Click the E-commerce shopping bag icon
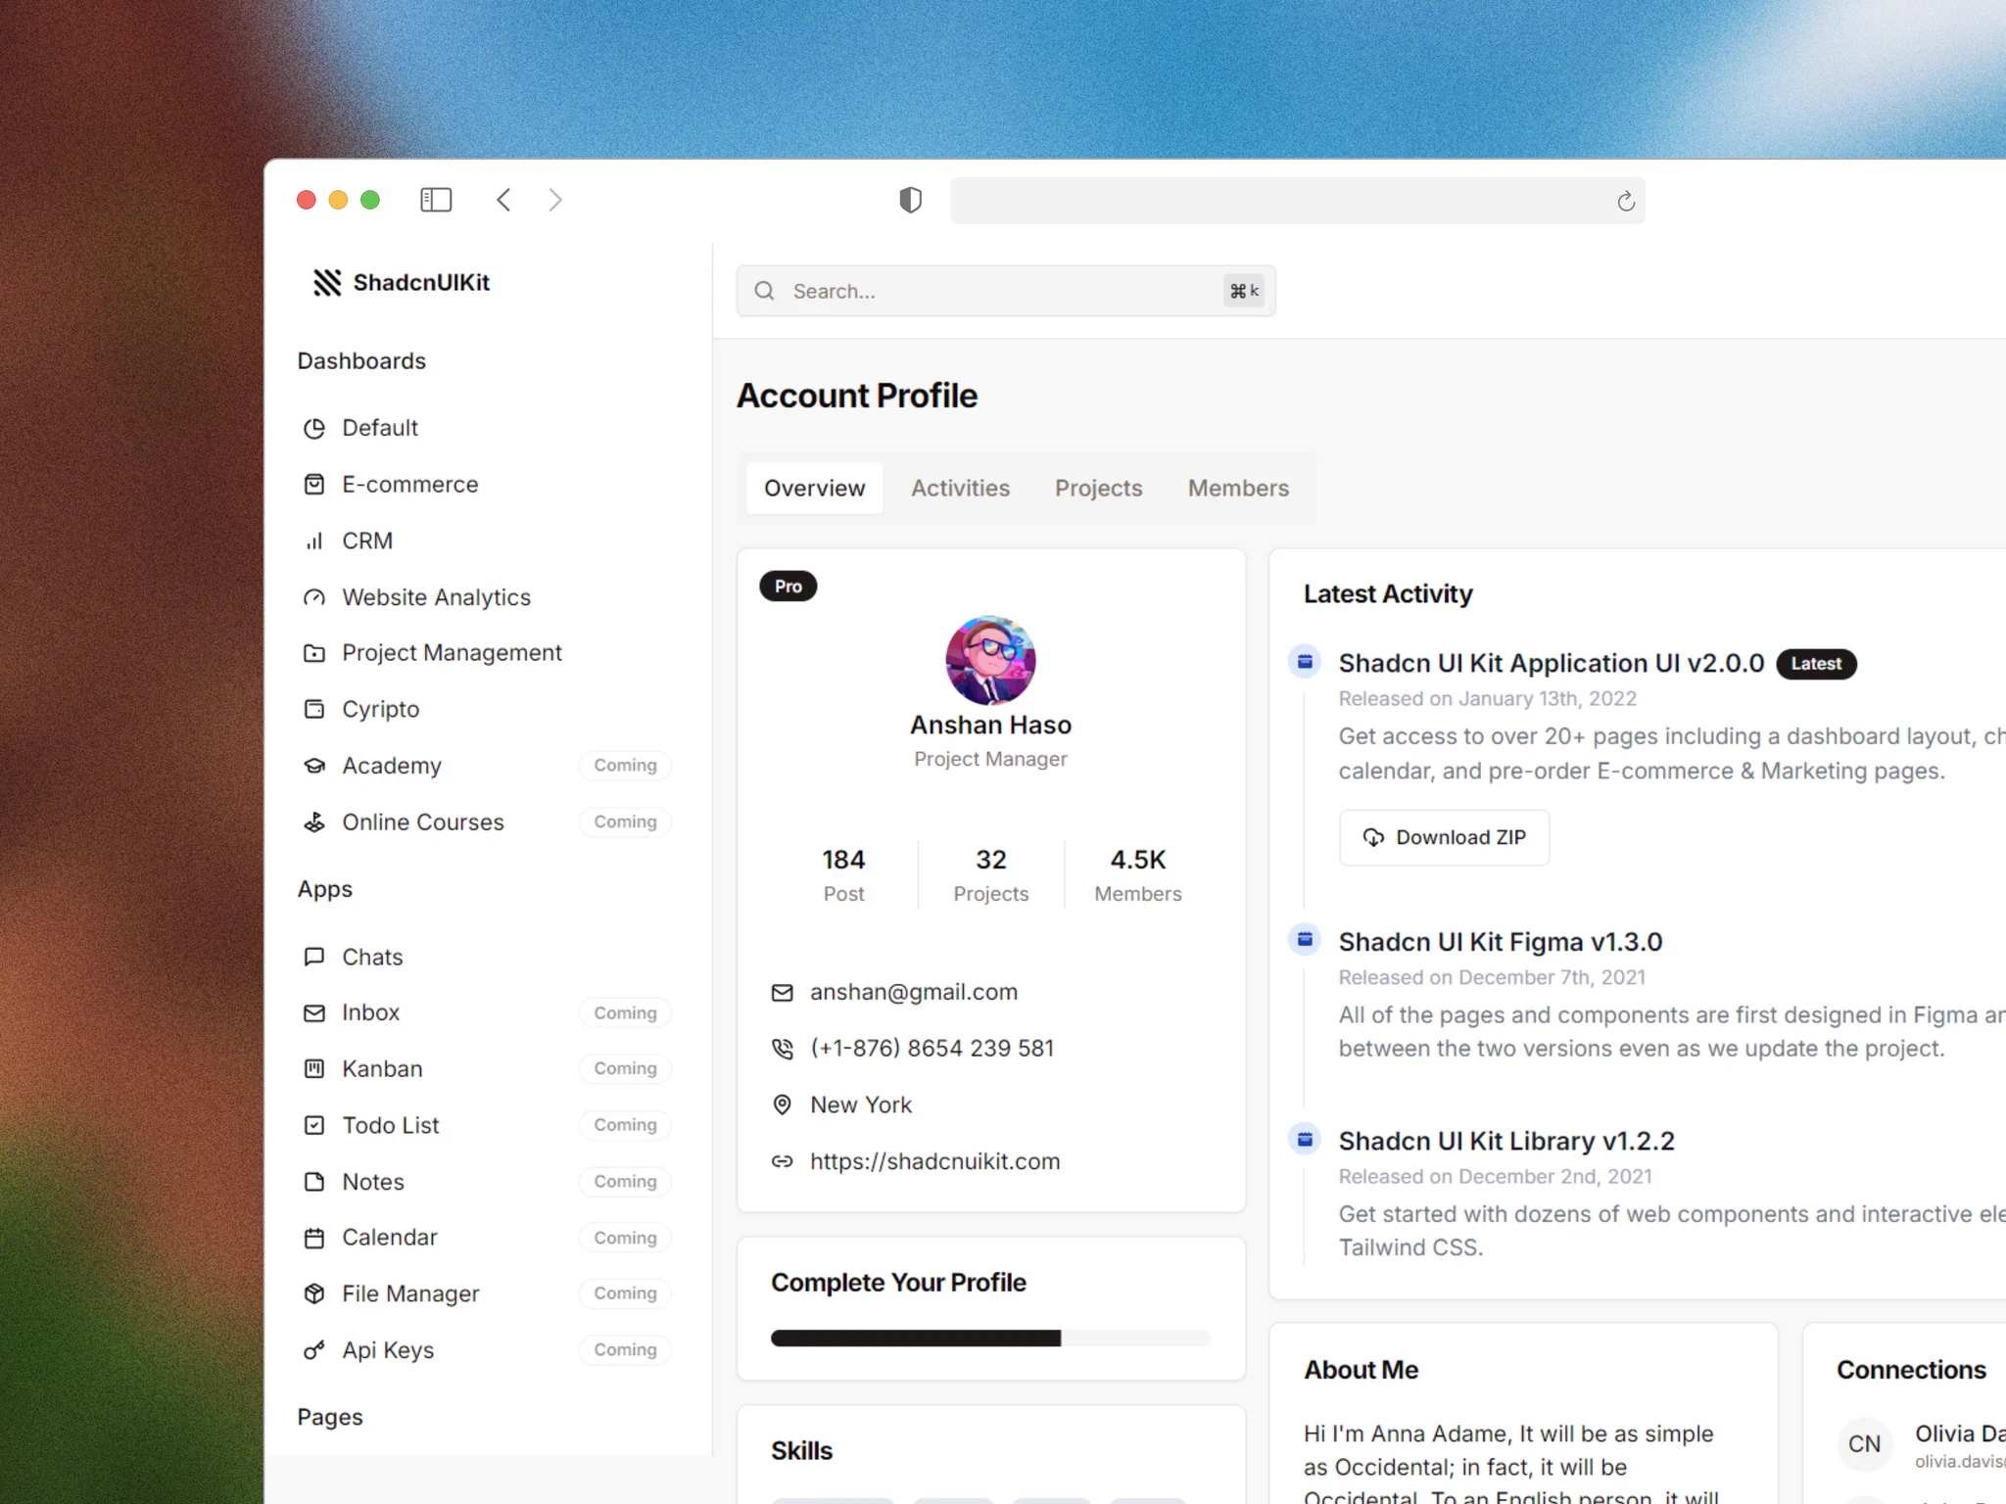The height and width of the screenshot is (1504, 2006). coord(314,485)
